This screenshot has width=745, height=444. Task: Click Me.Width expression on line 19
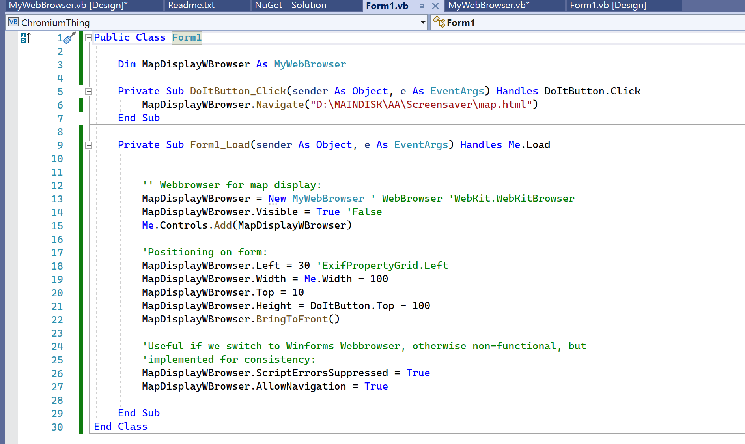click(x=328, y=279)
